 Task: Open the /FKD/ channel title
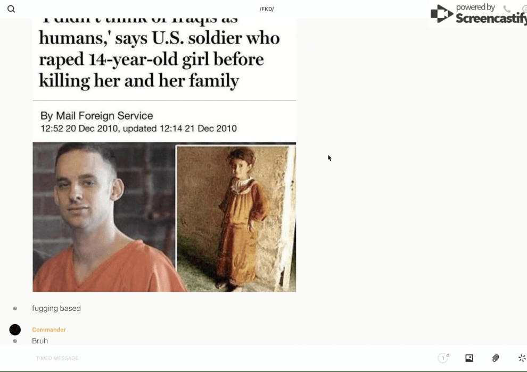coord(267,9)
